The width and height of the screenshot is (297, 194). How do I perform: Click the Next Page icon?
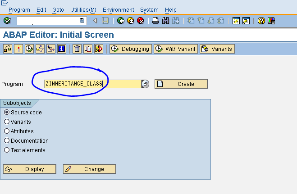coord(211,20)
